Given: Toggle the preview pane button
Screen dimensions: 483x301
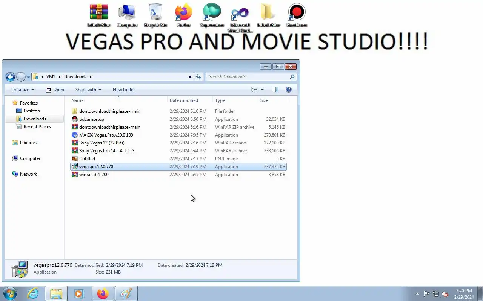Looking at the screenshot, I should [x=275, y=90].
